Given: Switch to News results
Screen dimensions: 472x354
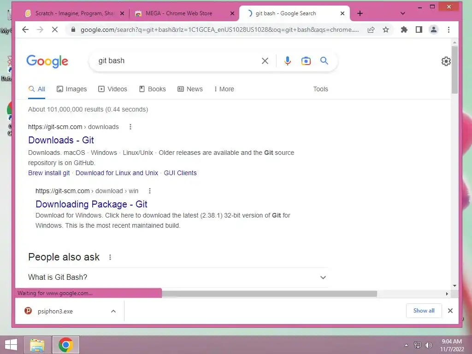Looking at the screenshot, I should [x=190, y=89].
